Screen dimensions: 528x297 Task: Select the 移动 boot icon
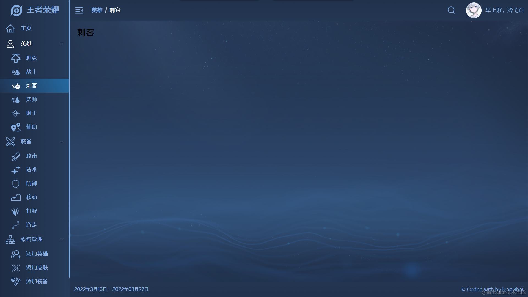point(16,197)
